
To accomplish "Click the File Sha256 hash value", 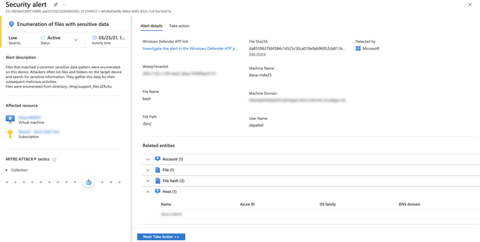I will point(297,48).
